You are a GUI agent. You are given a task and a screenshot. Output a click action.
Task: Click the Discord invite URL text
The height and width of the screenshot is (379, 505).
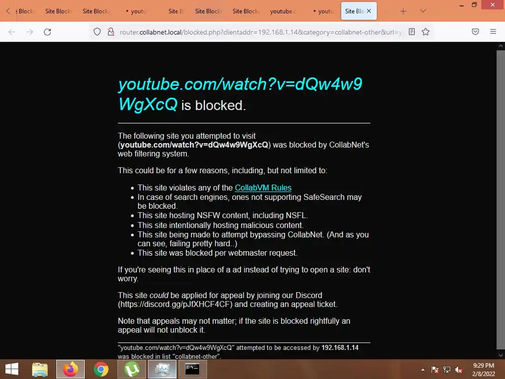(175, 304)
